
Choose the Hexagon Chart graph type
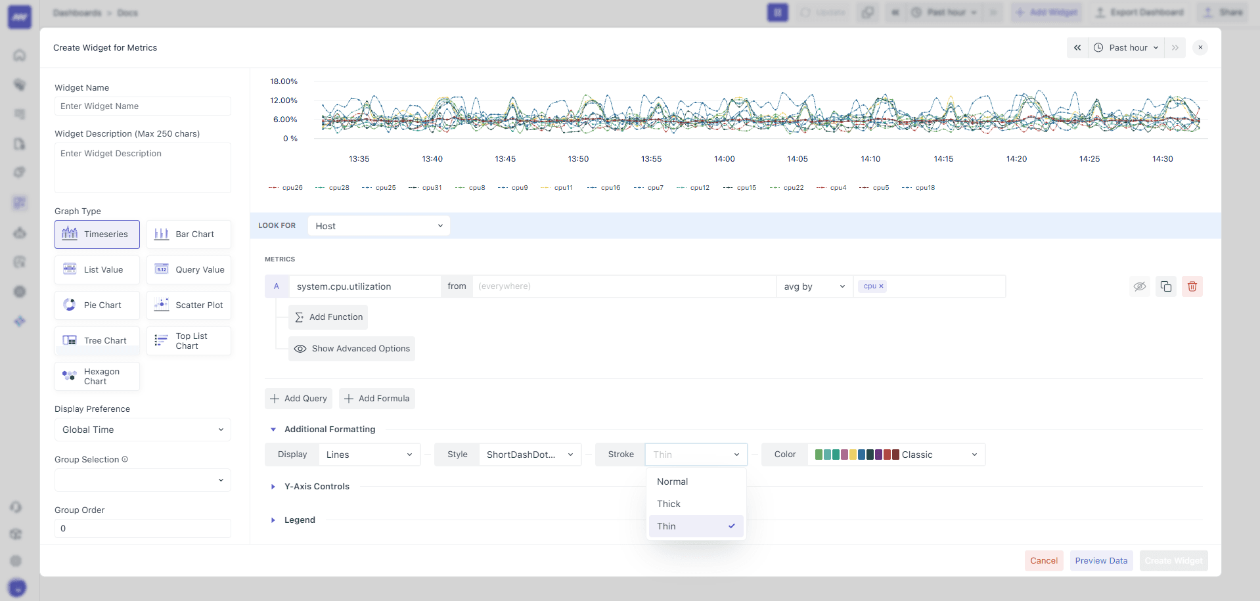coord(97,376)
